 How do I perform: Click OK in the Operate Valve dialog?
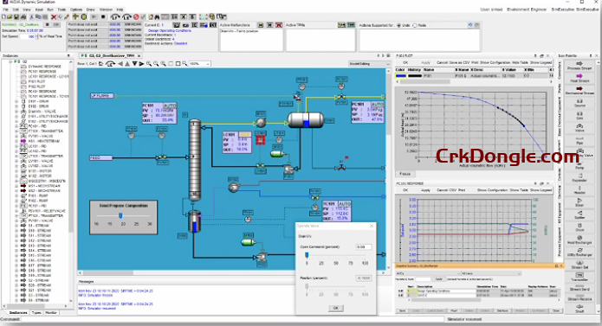[335, 308]
